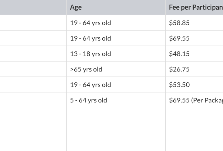
Task: Click empty first-column cell in $53.50 row
Action: pos(33,84)
